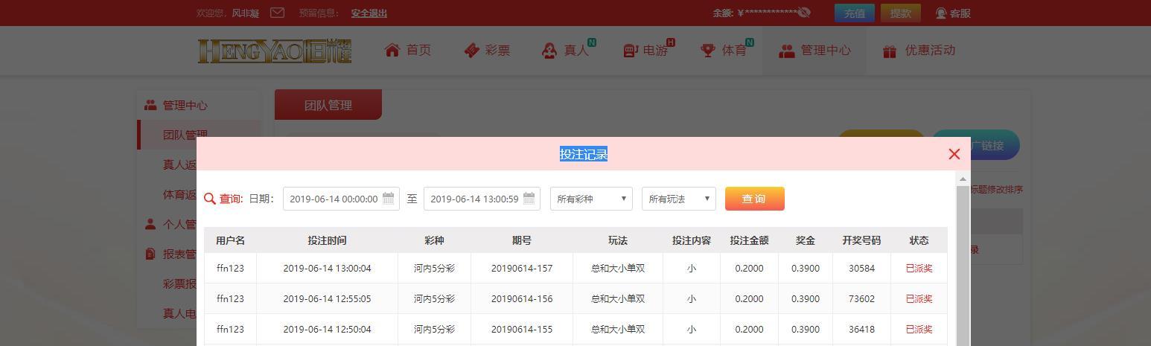Click the start date input field
The height and width of the screenshot is (346, 1151).
334,199
